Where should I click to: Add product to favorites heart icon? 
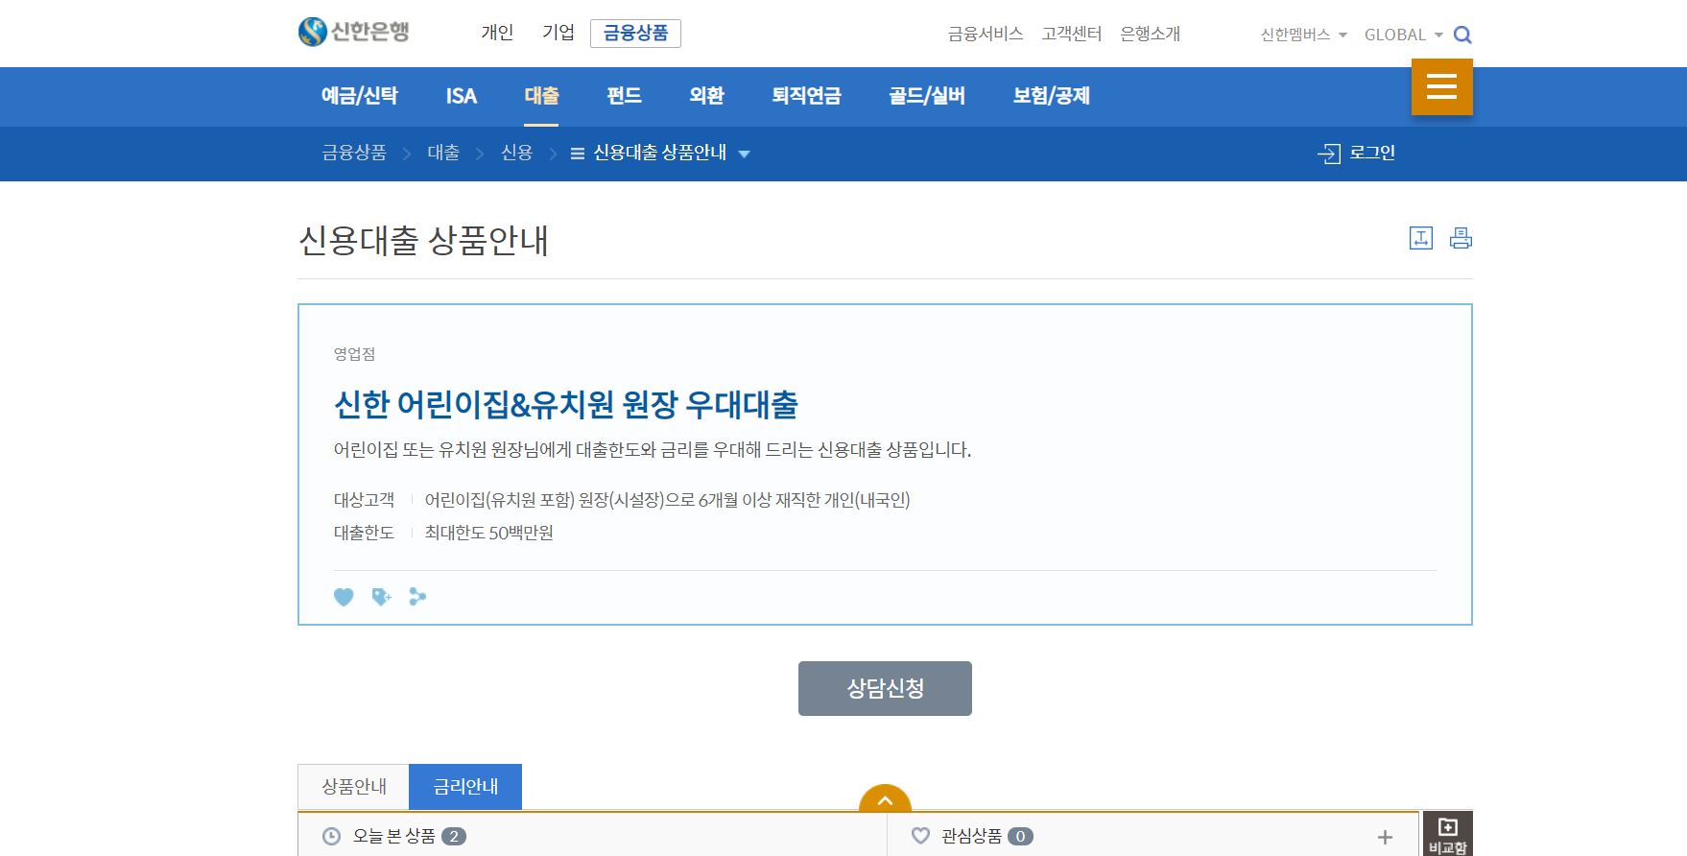(x=344, y=597)
